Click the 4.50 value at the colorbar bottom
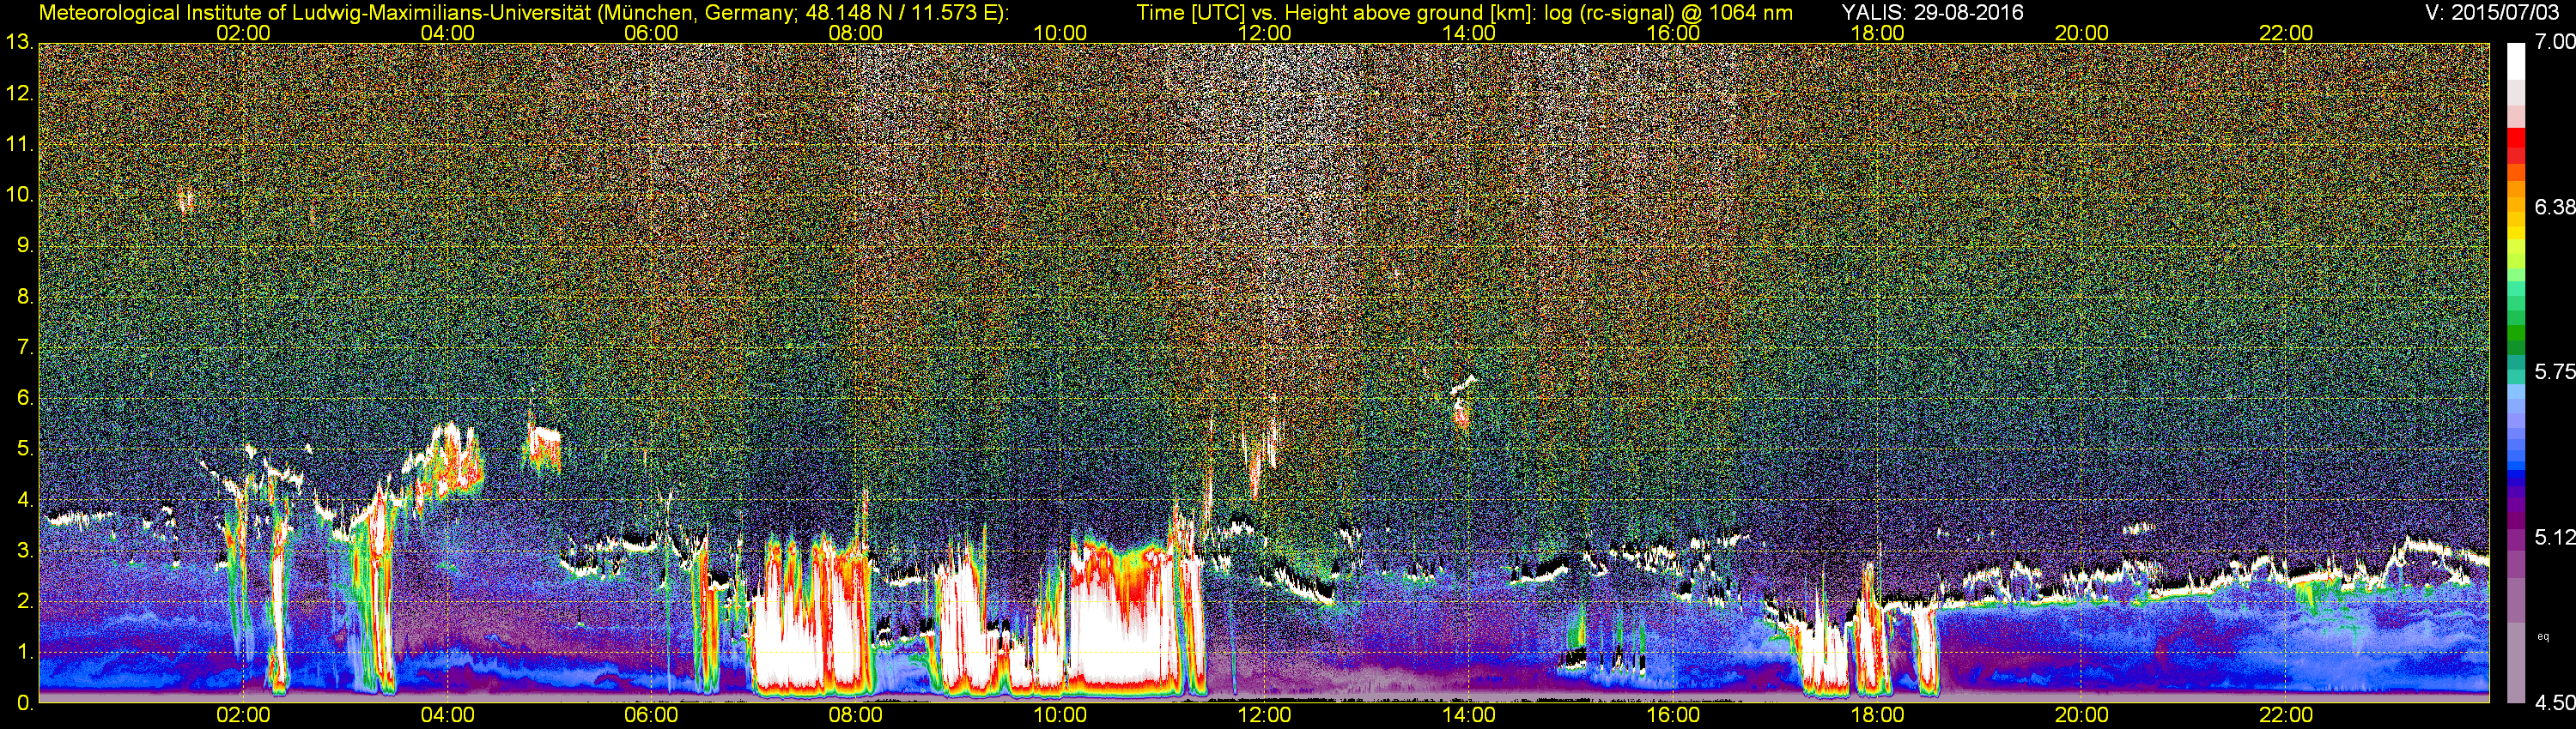 pyautogui.click(x=2555, y=703)
